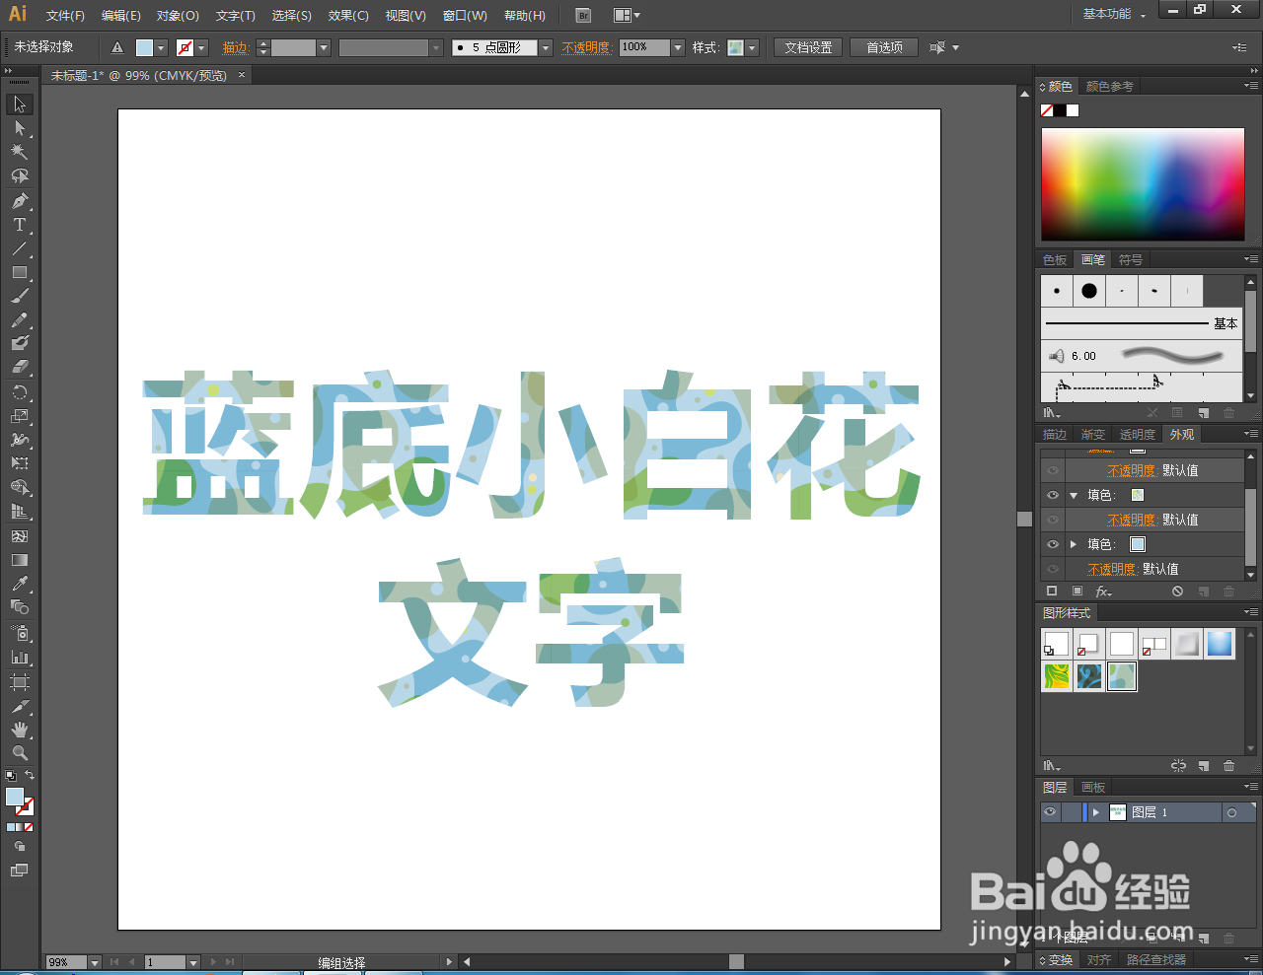Select the Pen tool

click(18, 200)
